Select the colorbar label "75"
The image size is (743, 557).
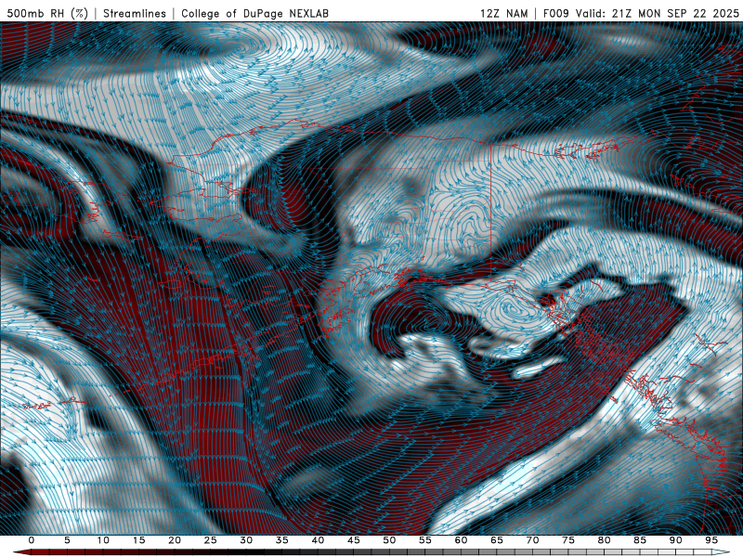[x=568, y=540]
